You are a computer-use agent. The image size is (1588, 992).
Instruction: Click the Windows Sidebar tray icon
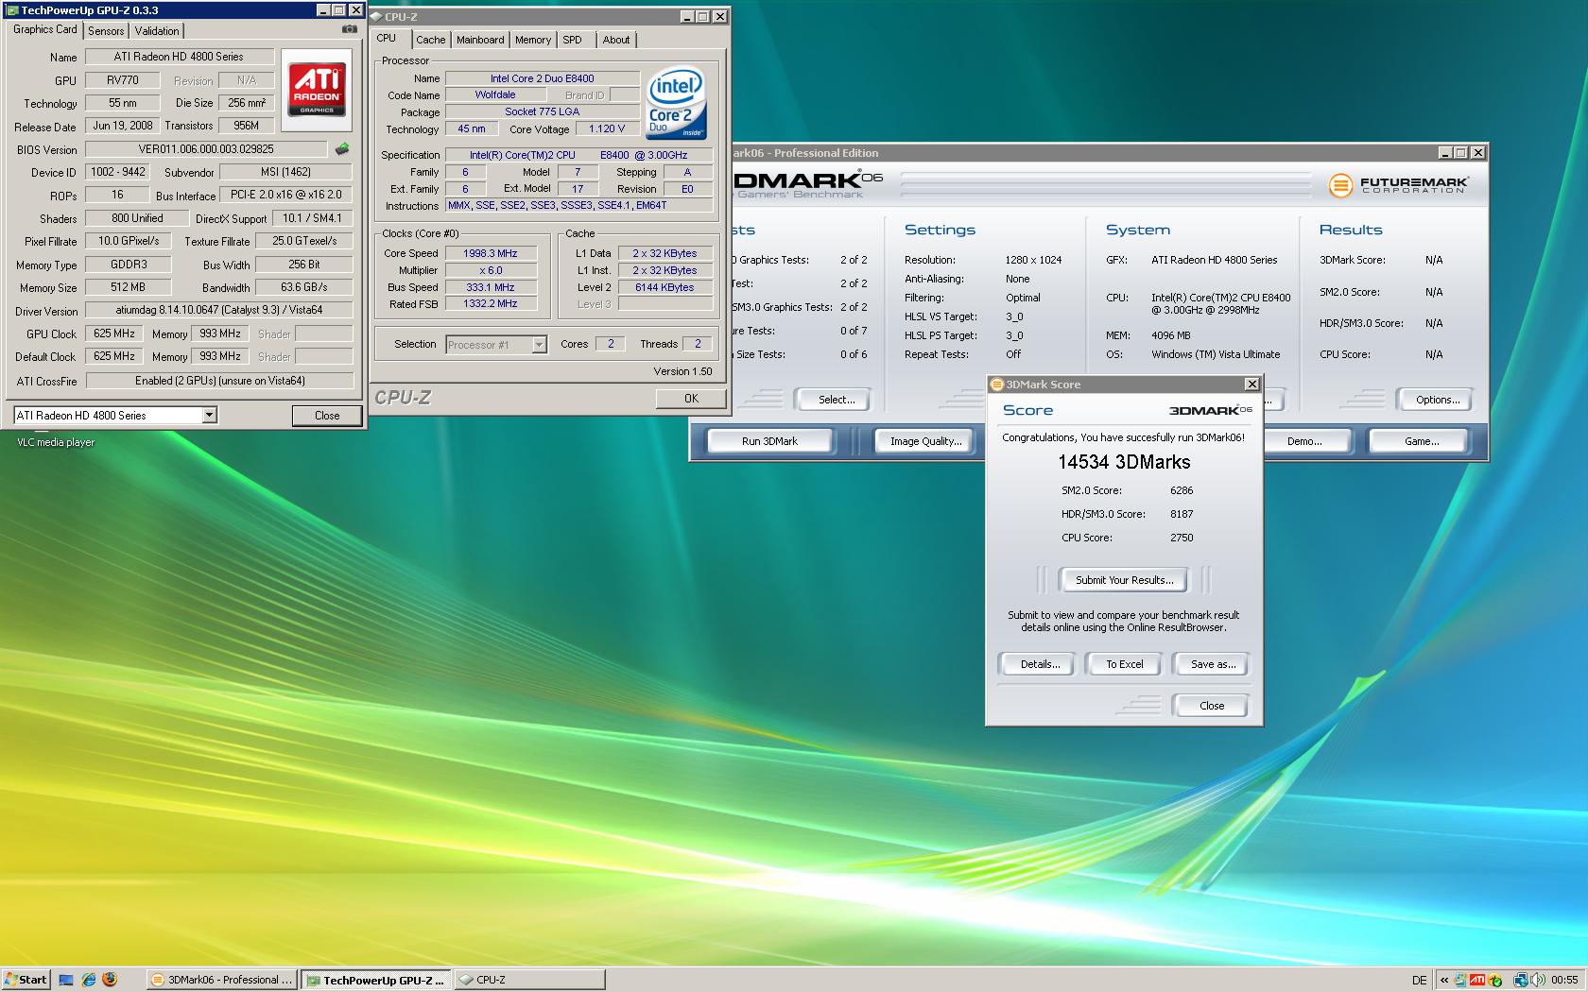pos(1460,980)
